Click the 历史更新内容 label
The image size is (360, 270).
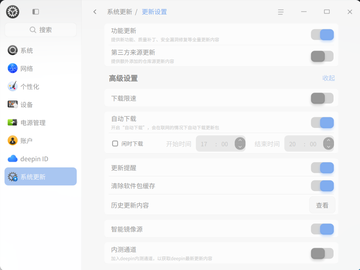pos(130,205)
